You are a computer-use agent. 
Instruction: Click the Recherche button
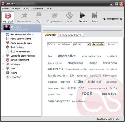(x=98, y=44)
